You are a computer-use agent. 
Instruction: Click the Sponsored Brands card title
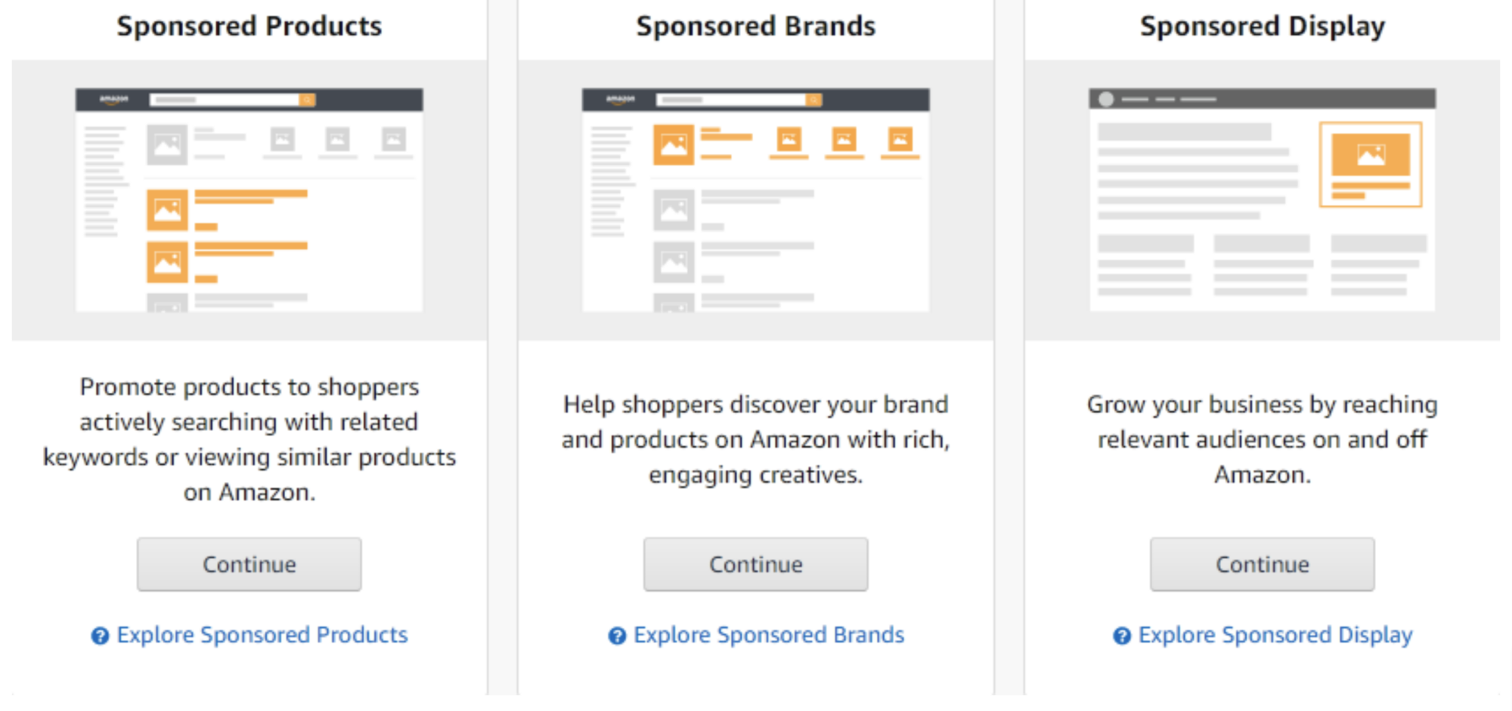tap(756, 25)
